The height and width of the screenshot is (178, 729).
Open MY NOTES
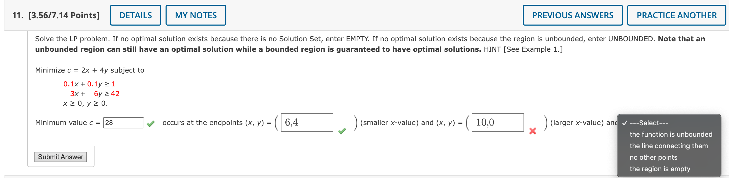click(196, 15)
